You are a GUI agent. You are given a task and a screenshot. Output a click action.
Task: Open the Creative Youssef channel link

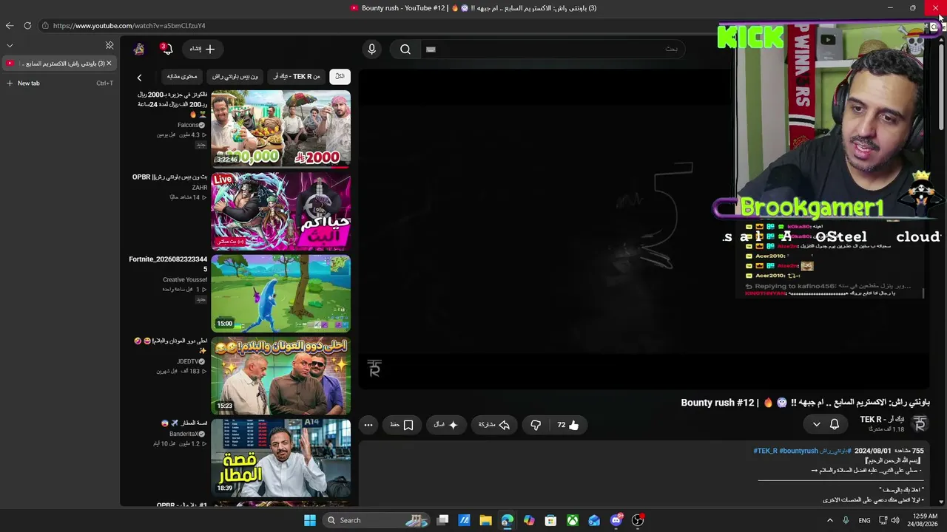[185, 280]
